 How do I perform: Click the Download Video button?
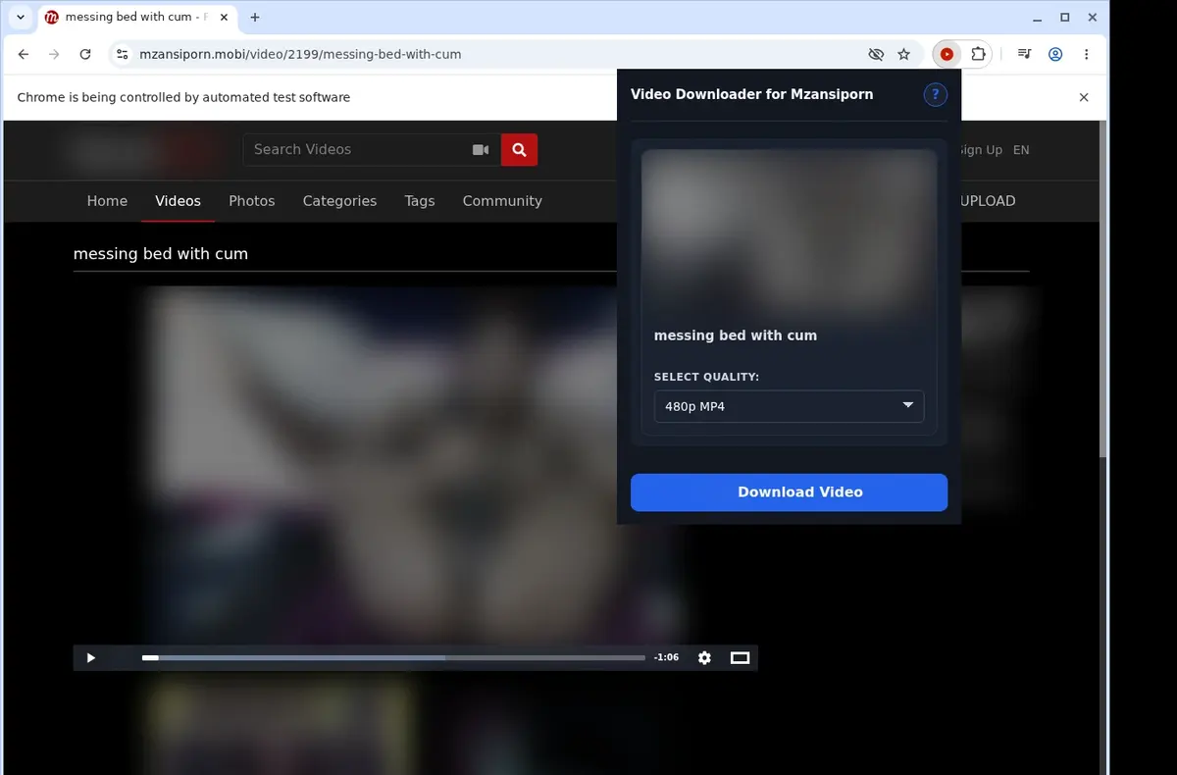[789, 492]
